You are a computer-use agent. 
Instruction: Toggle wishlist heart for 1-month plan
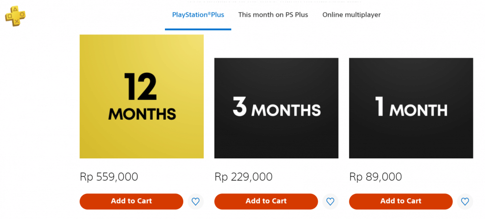coord(465,202)
